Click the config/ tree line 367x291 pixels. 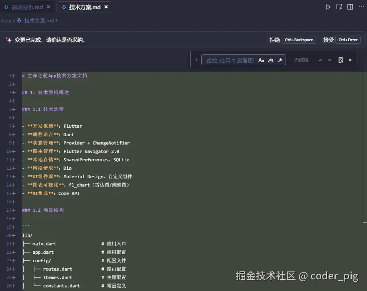[74, 261]
